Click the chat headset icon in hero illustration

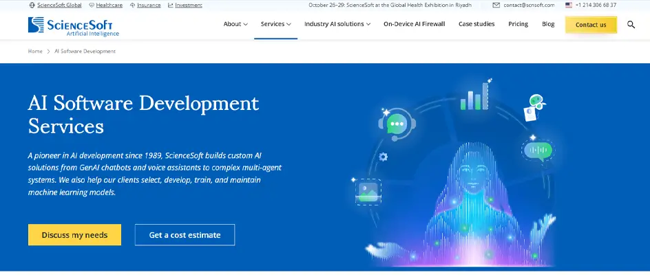[x=397, y=124]
